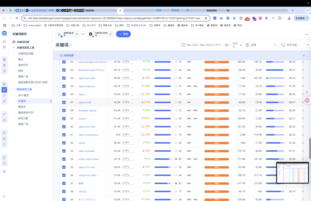Image resolution: width=311 pixels, height=201 pixels.
Task: Click orange 100% bar in 'capcu' row
Action: click(217, 94)
